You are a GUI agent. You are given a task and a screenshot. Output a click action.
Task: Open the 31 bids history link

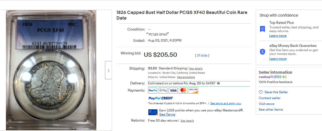[202, 55]
